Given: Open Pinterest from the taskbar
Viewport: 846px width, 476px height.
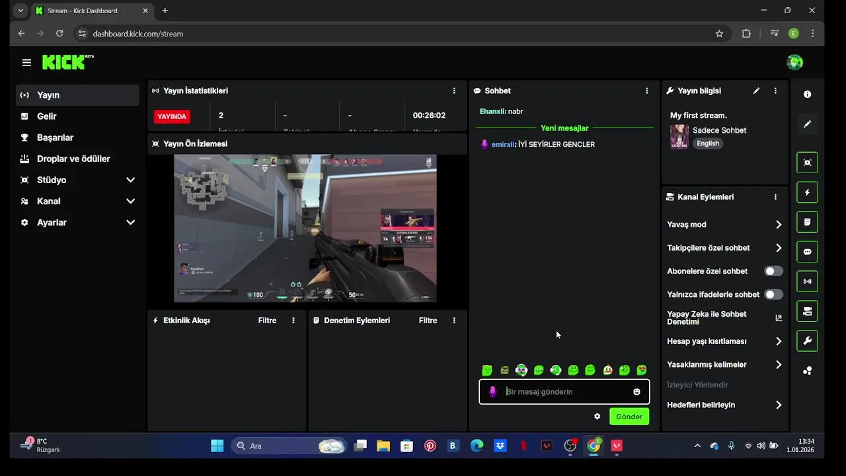Looking at the screenshot, I should coord(430,446).
